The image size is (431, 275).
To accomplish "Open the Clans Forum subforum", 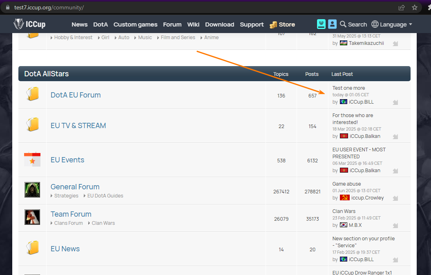I will pos(69,223).
